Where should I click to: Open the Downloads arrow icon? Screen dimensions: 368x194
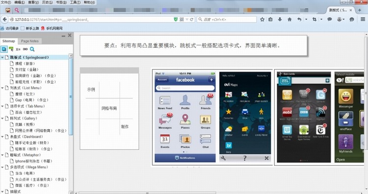point(280,20)
